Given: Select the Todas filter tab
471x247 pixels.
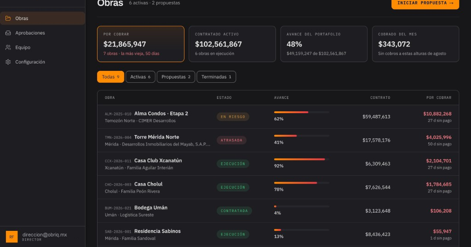Looking at the screenshot, I should [110, 77].
